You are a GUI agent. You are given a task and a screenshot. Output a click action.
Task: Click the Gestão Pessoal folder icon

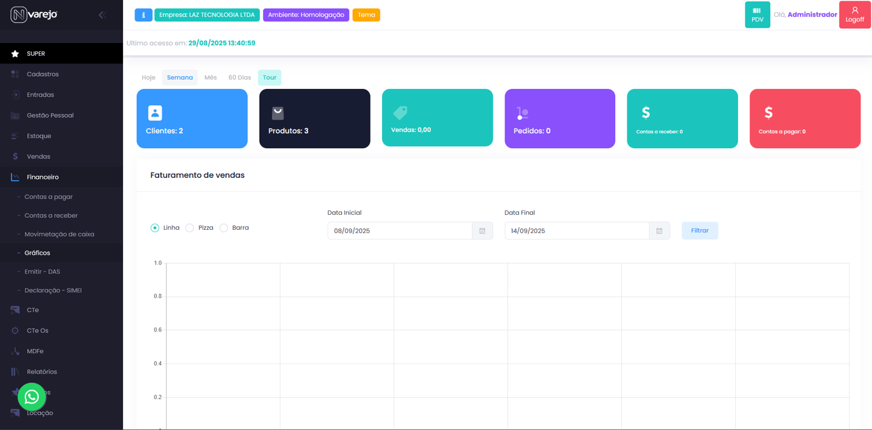(x=15, y=116)
